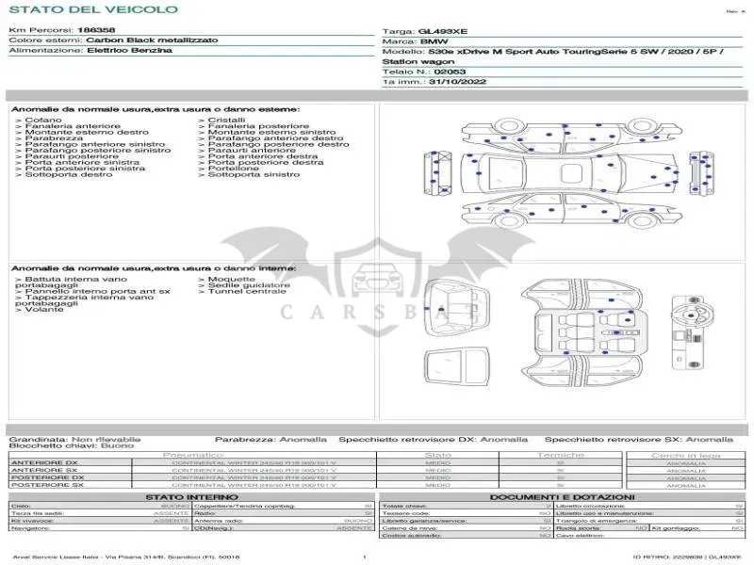Viewport: 754px width, 565px height.
Task: Select the 'Telaio N.: 02053' line
Action: [424, 73]
